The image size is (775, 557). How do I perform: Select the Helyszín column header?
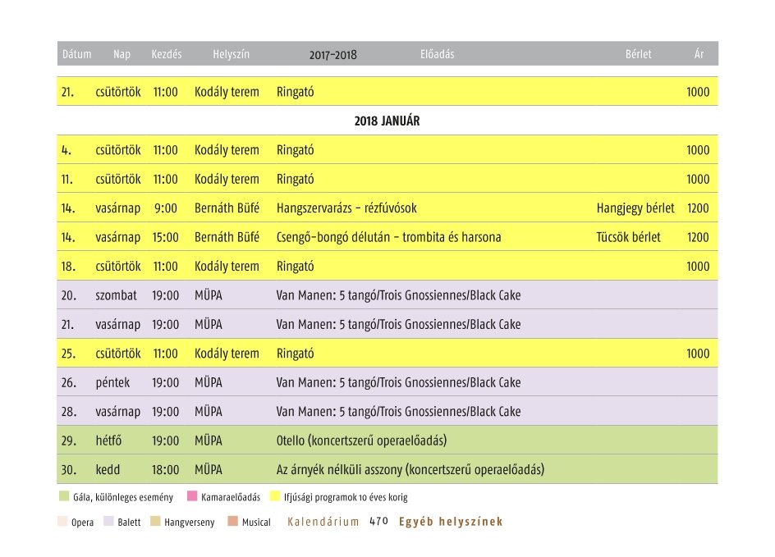coord(231,54)
